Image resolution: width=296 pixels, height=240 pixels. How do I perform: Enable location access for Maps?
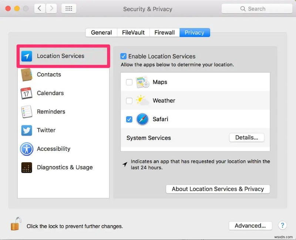point(129,82)
